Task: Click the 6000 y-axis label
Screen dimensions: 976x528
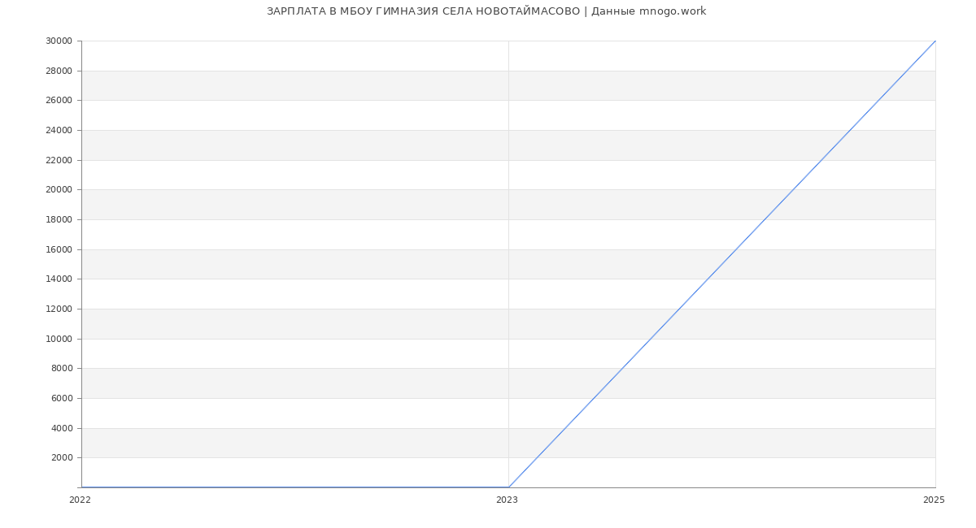Action: coord(62,399)
